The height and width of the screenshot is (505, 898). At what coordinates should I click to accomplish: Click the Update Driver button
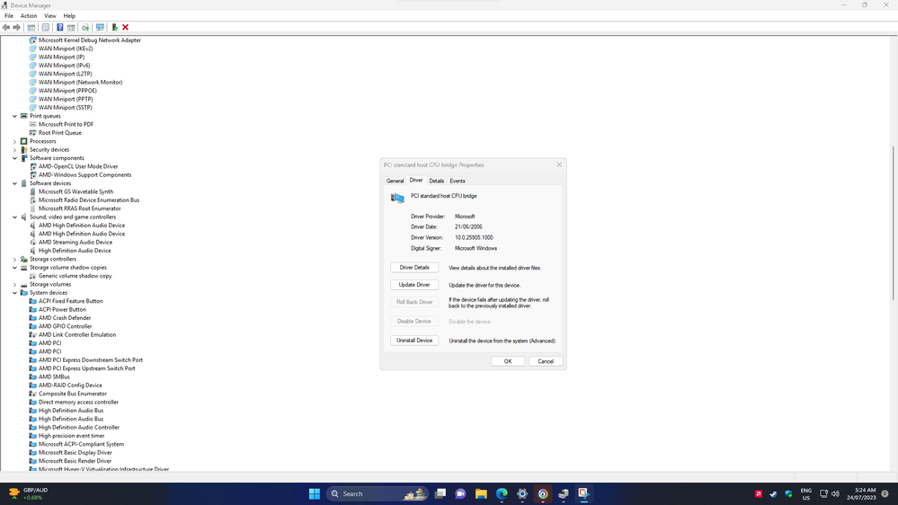click(x=414, y=285)
